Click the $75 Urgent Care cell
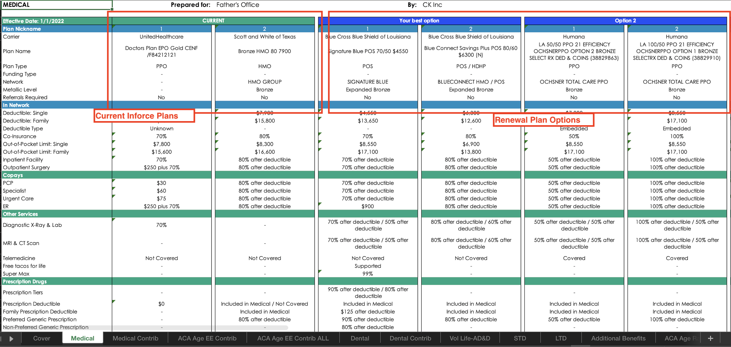The height and width of the screenshot is (347, 731). pyautogui.click(x=161, y=199)
